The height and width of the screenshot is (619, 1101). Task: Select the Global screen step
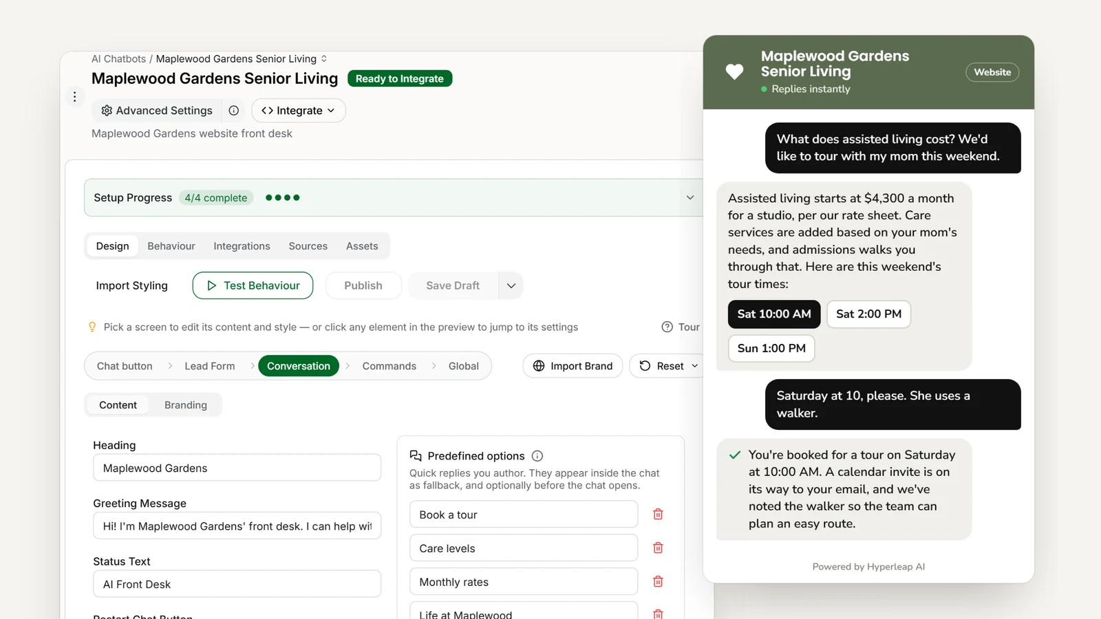[464, 367]
